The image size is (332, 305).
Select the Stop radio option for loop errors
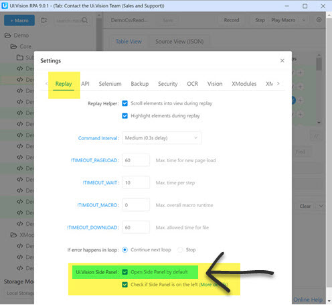tap(180, 250)
